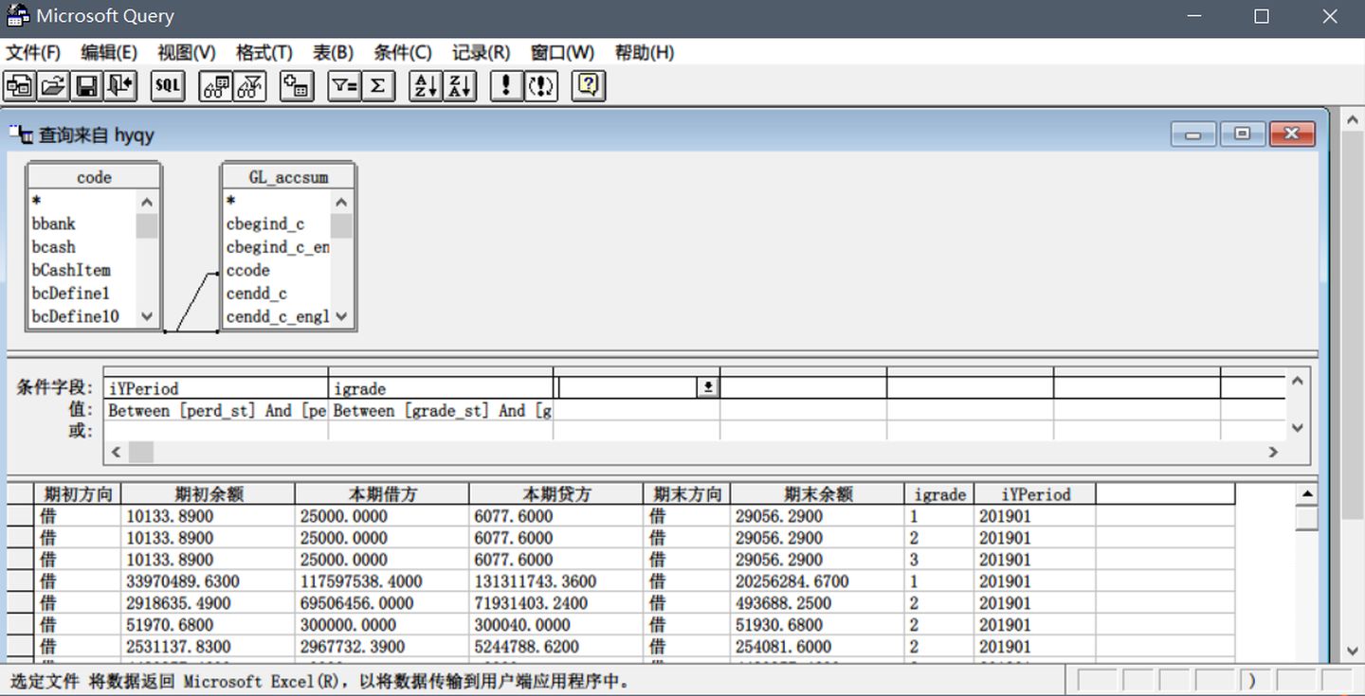This screenshot has height=696, width=1365.
Task: Click the Sort Ascending A-Z icon
Action: (426, 86)
